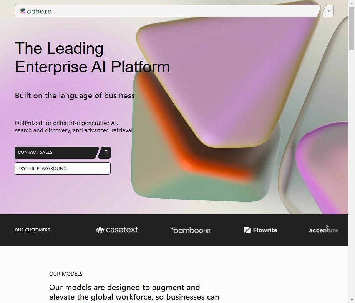Image resolution: width=355 pixels, height=303 pixels.
Task: Click the Our Customers label
Action: (x=32, y=230)
